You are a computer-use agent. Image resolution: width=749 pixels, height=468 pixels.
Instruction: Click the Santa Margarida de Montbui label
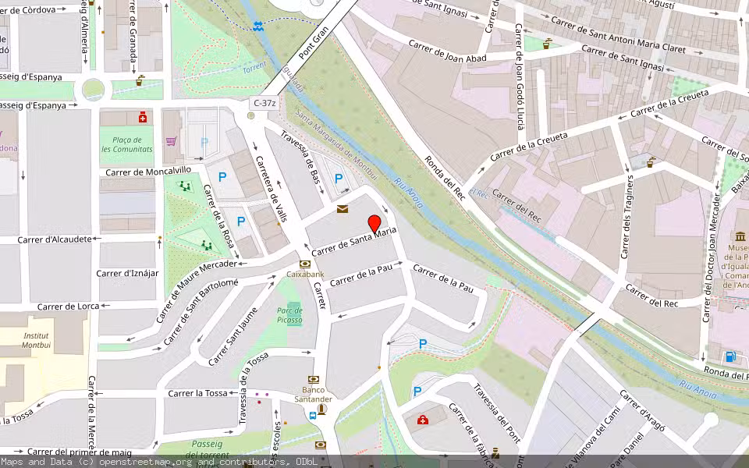pyautogui.click(x=336, y=145)
